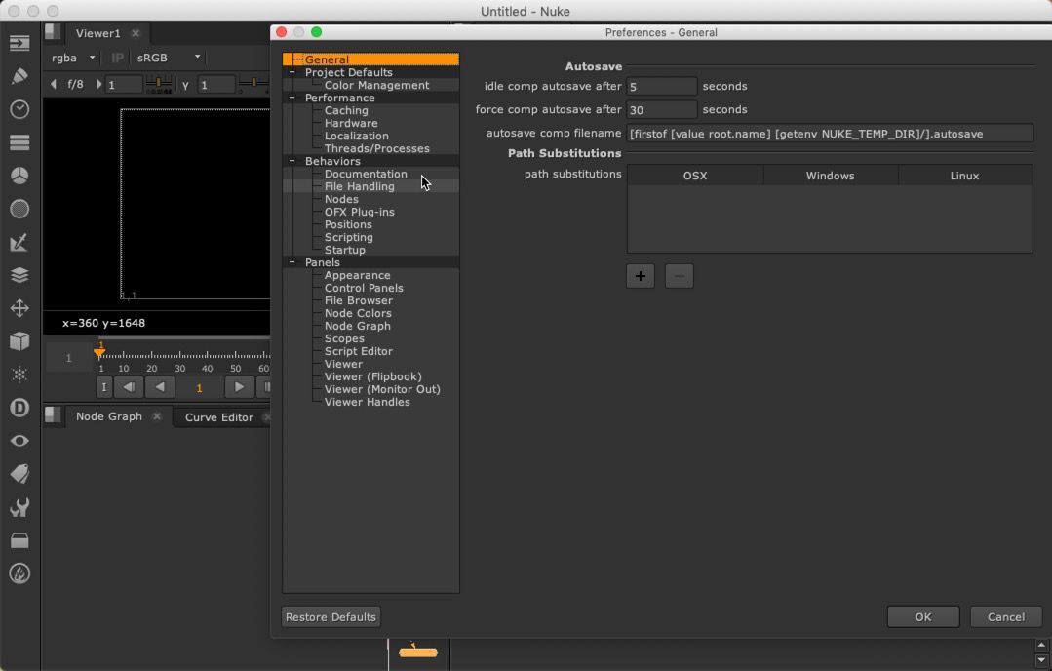
Task: Play forward in the Viewer
Action: tap(239, 387)
